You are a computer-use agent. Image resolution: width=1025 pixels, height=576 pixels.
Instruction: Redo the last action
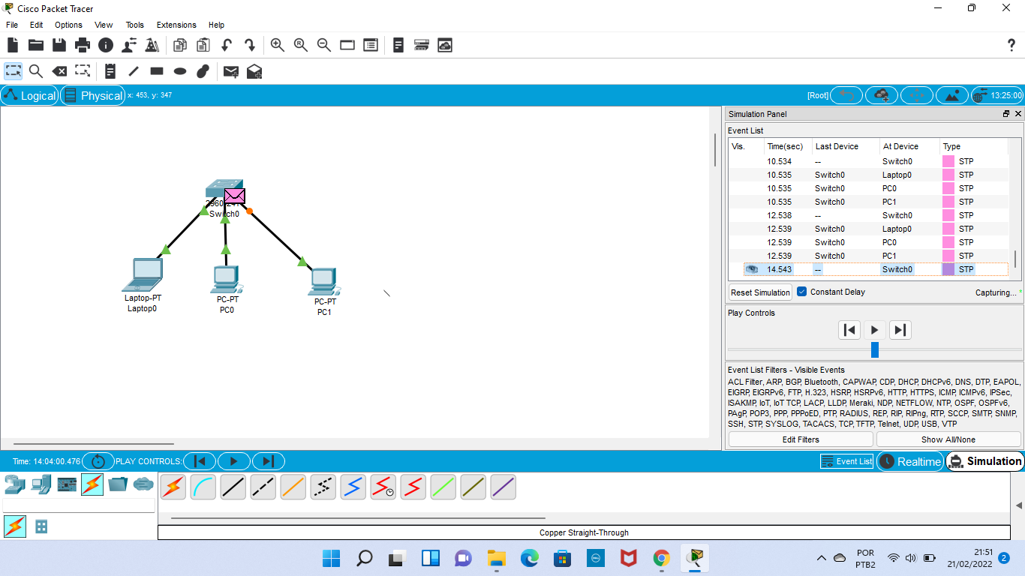pyautogui.click(x=249, y=45)
